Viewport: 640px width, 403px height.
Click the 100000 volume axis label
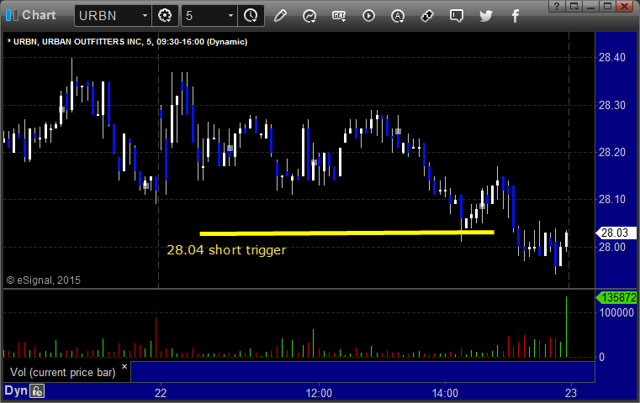(x=616, y=313)
